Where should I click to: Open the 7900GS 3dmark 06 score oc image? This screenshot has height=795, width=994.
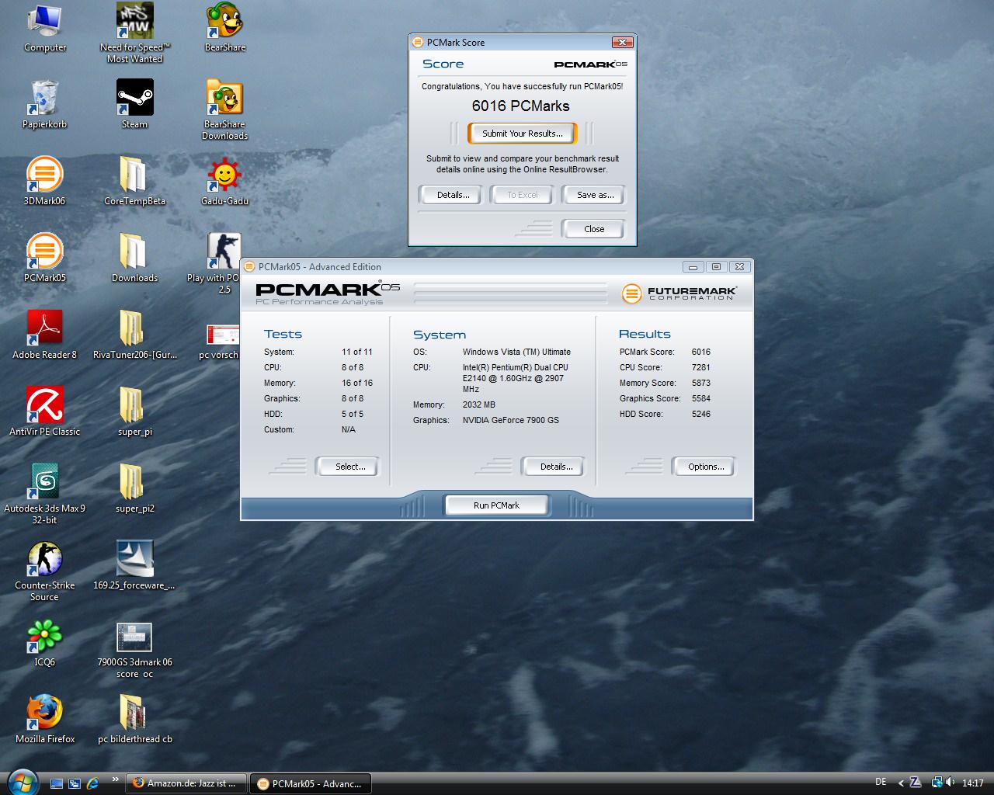(134, 651)
